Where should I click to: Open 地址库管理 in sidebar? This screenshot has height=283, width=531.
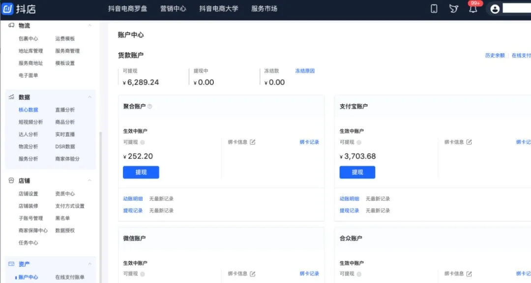[x=31, y=51]
